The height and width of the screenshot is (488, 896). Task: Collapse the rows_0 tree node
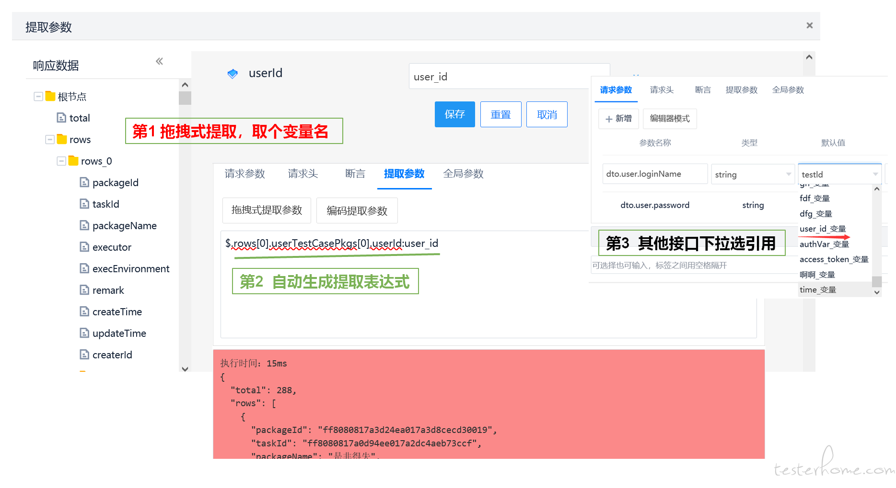(x=61, y=161)
